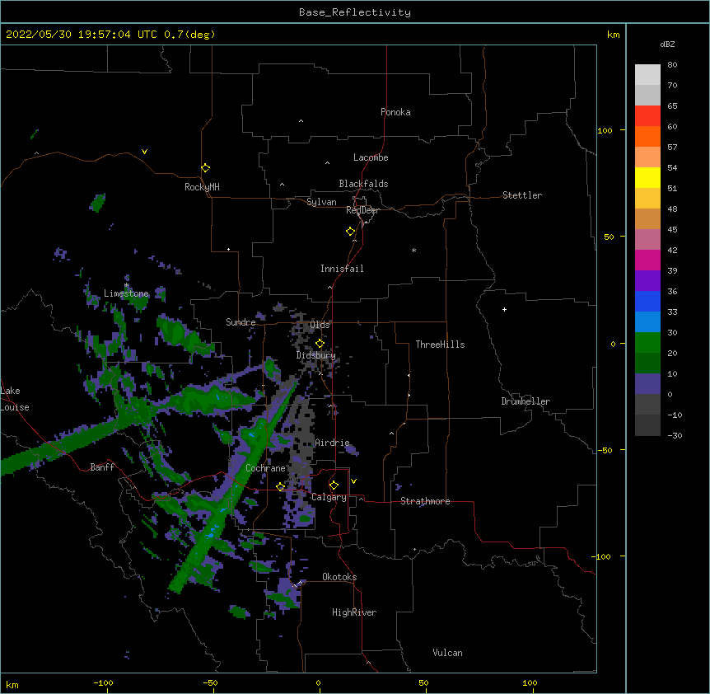
Task: Click the Vulcan city label
Action: point(447,653)
